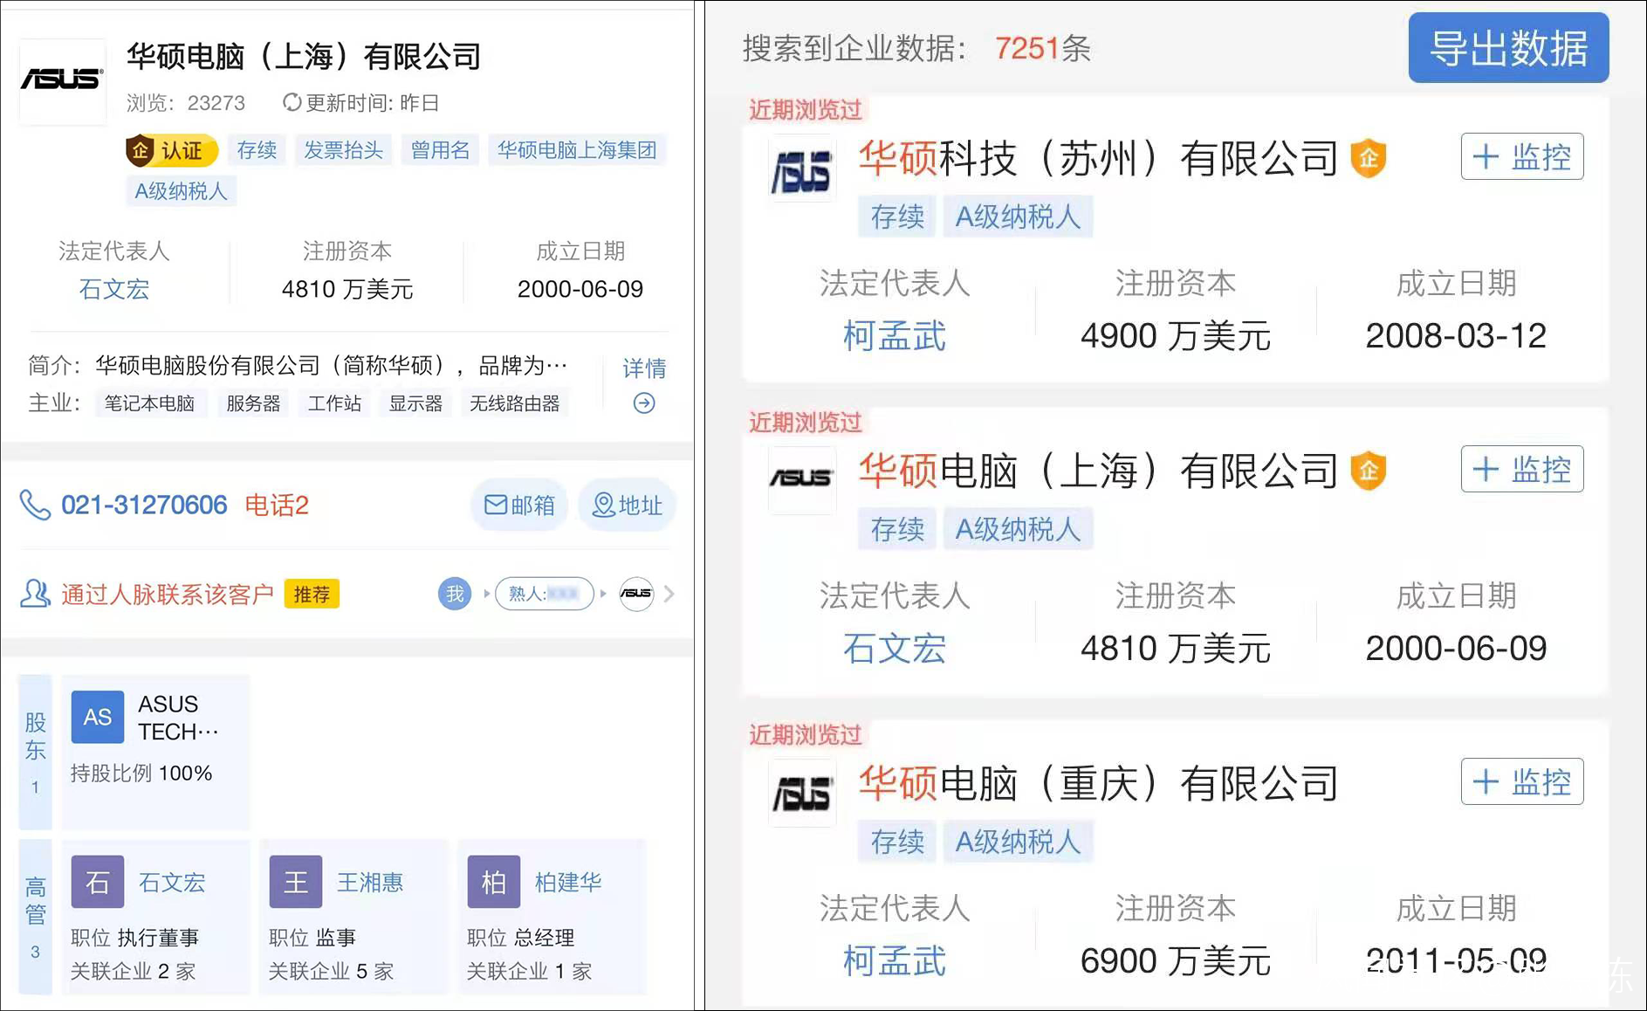Image resolution: width=1647 pixels, height=1011 pixels.
Task: Add 华硕科技（苏州）有限公司 to 监控
Action: (x=1522, y=157)
